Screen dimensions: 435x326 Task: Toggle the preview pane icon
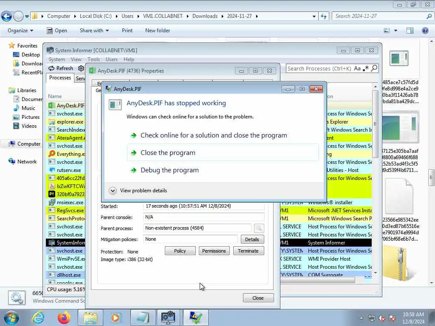click(x=410, y=31)
